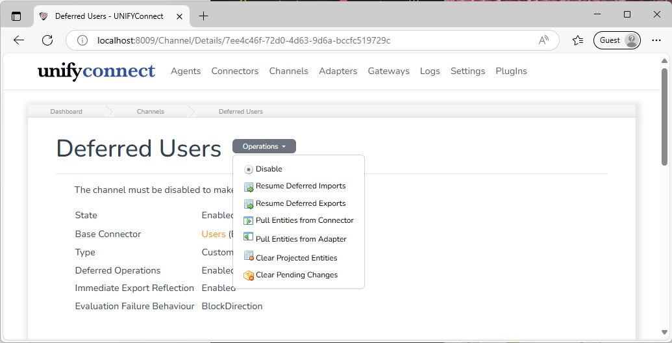672x343 pixels.
Task: Click the Resume Deferred Imports icon
Action: coord(249,187)
